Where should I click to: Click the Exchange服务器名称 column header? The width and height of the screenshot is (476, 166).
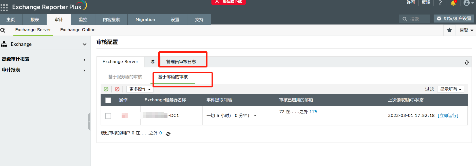click(165, 100)
